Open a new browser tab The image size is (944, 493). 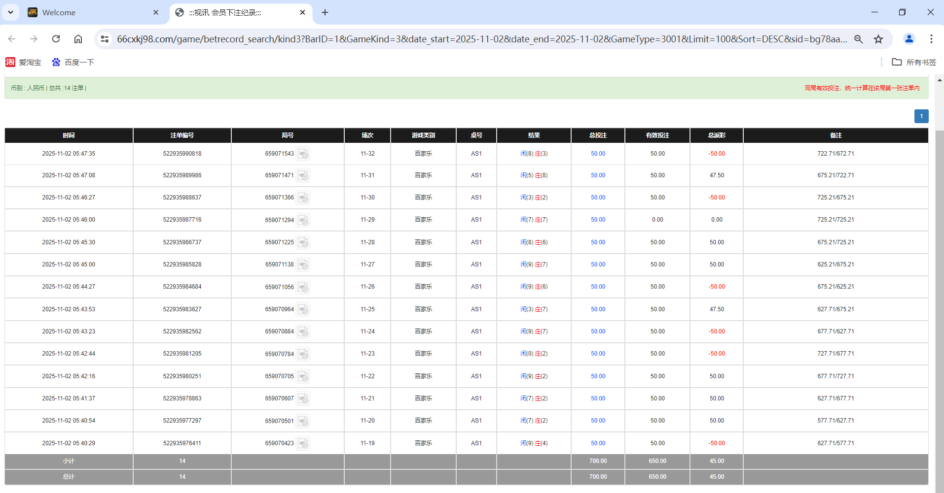(x=325, y=12)
